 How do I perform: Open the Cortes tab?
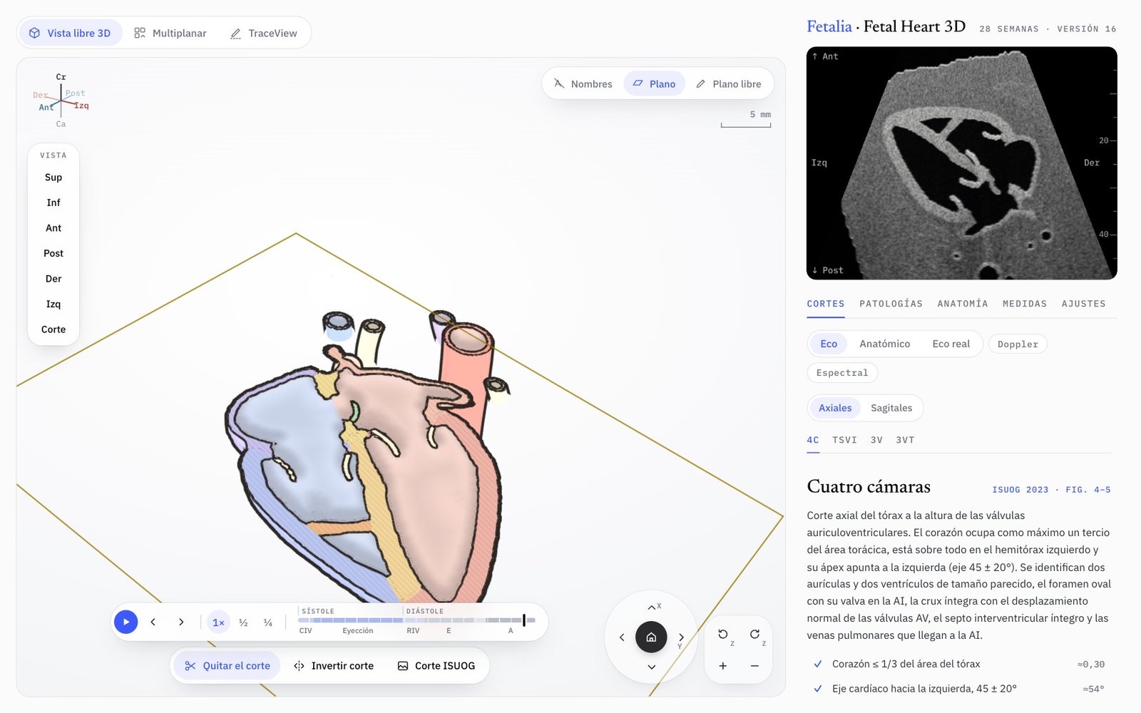(x=826, y=304)
